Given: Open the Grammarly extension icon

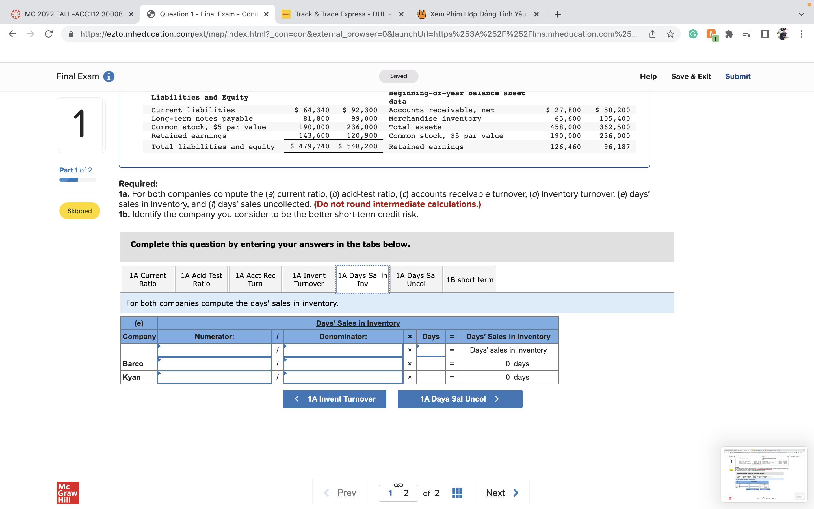Looking at the screenshot, I should pos(692,34).
